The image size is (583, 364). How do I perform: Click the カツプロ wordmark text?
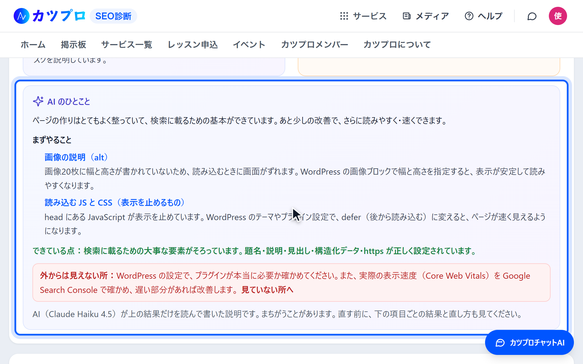tap(59, 16)
